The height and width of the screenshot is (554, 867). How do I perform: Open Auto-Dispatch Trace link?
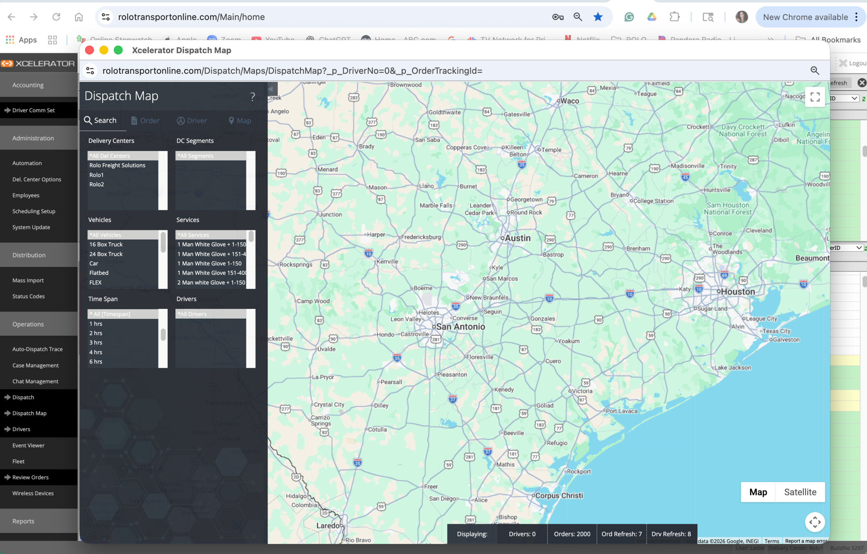tap(38, 349)
